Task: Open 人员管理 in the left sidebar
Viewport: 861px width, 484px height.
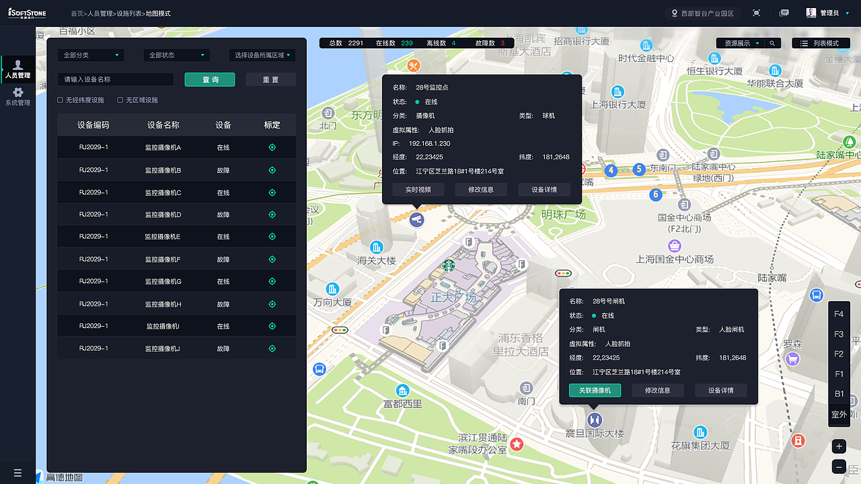Action: coord(18,70)
